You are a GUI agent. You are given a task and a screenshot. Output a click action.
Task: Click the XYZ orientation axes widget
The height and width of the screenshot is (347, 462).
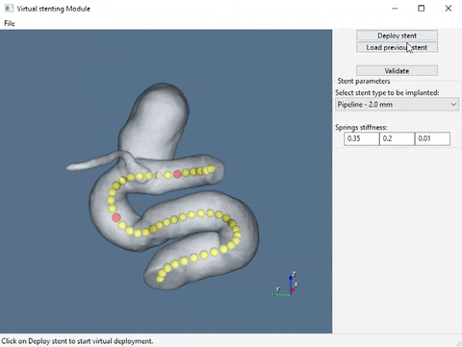286,285
